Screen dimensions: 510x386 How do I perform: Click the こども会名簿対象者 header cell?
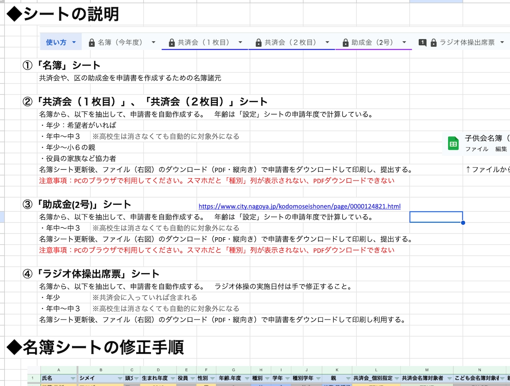[x=479, y=378]
